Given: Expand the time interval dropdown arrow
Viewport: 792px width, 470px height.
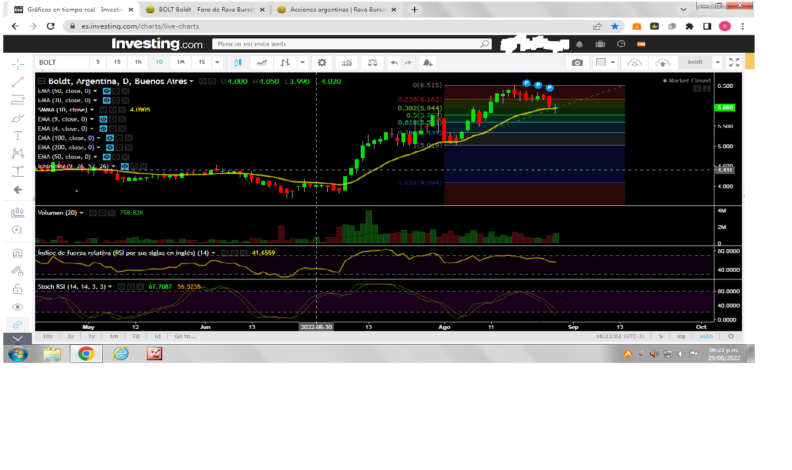Looking at the screenshot, I should (x=217, y=63).
